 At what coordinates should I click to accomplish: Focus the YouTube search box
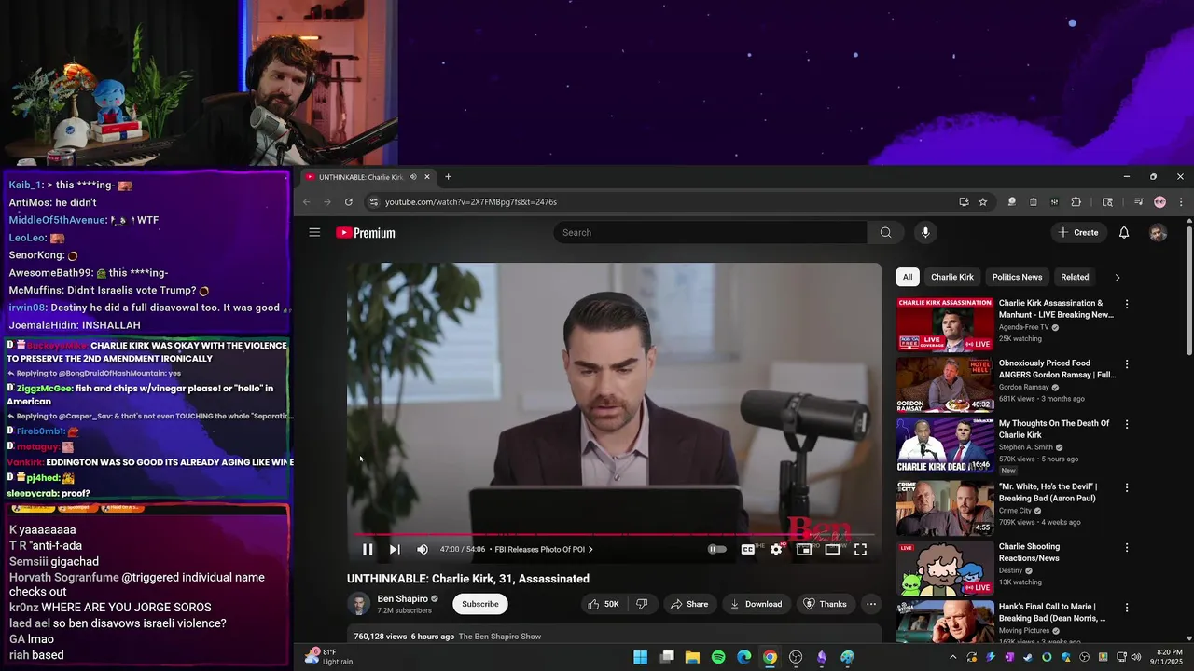710,233
